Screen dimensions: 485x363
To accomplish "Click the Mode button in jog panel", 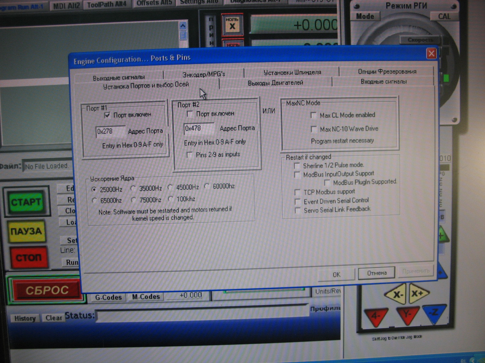I will pos(365,16).
